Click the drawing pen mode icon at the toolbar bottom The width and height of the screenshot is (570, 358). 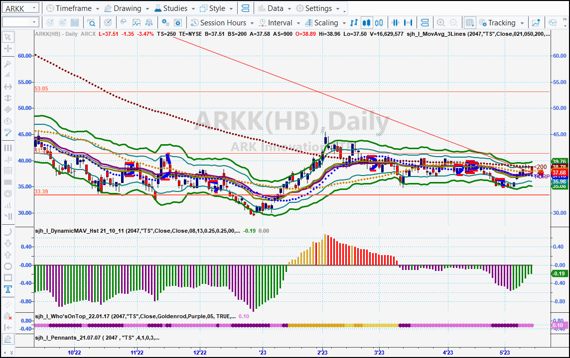7,339
